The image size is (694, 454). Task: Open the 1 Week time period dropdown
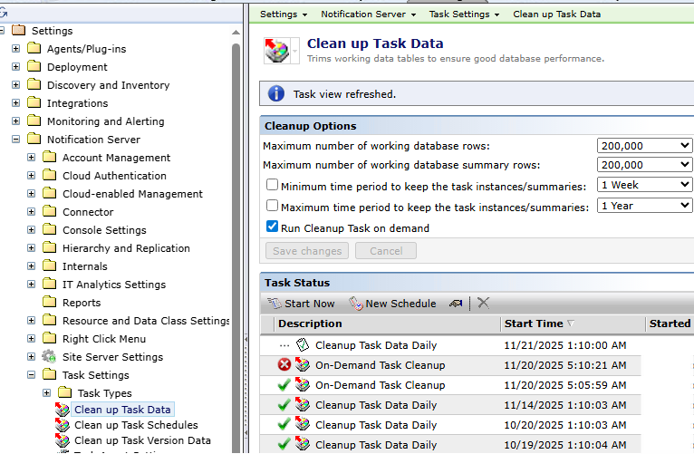[645, 185]
